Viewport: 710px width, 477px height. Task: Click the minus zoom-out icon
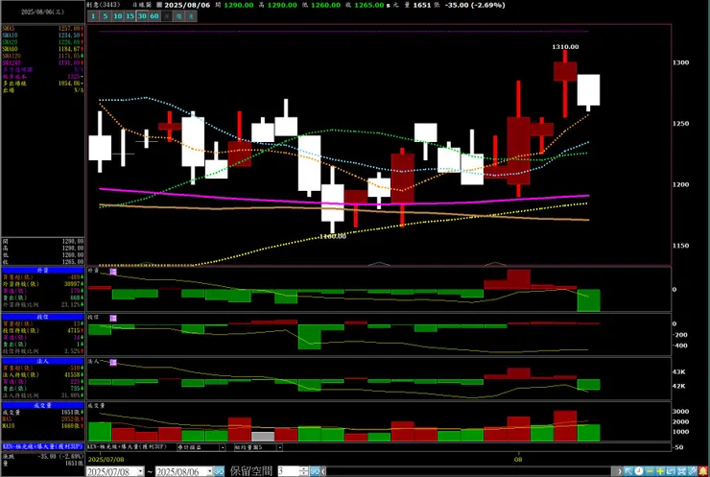point(650,471)
